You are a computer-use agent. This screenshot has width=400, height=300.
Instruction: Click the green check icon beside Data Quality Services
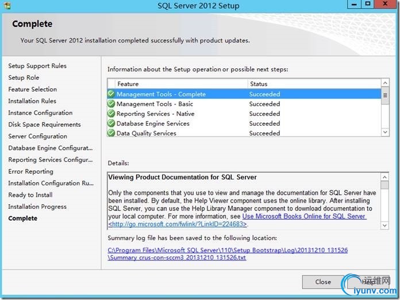[111, 133]
